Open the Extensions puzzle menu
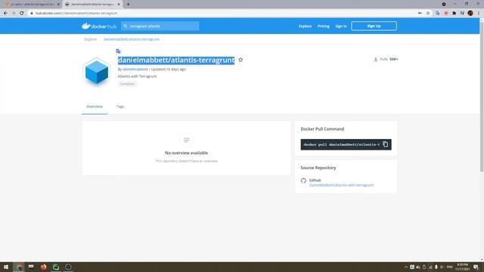The width and height of the screenshot is (484, 272). [x=454, y=14]
